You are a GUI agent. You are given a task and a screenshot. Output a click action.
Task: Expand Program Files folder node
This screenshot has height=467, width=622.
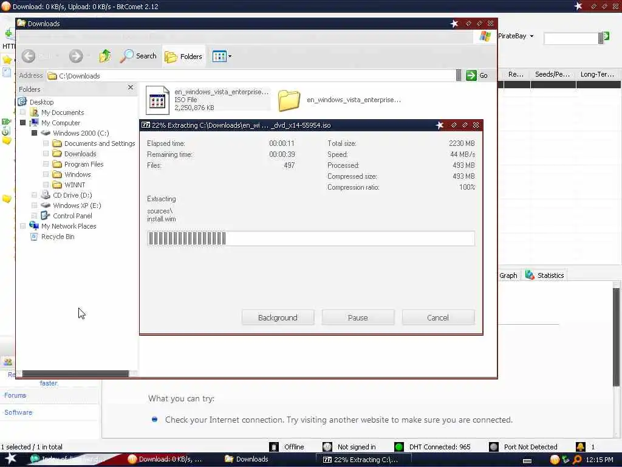(x=46, y=164)
